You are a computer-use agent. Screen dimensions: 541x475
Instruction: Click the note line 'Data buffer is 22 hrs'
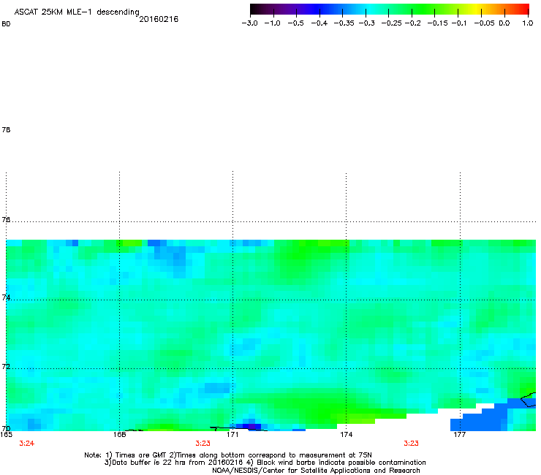click(265, 463)
